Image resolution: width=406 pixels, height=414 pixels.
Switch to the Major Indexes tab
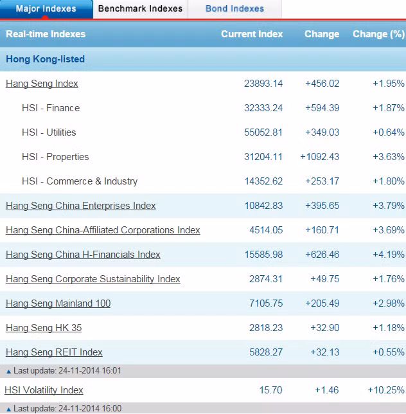(x=46, y=9)
